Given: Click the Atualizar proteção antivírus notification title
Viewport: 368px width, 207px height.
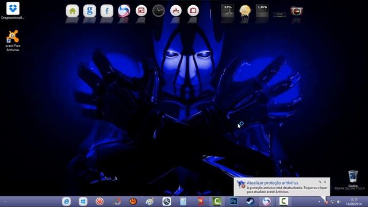Looking at the screenshot, I should pyautogui.click(x=272, y=183).
